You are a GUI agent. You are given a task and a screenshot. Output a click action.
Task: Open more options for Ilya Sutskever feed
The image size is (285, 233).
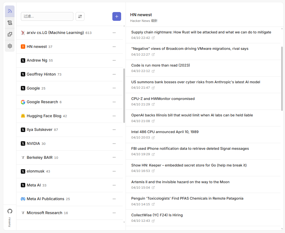(x=114, y=130)
